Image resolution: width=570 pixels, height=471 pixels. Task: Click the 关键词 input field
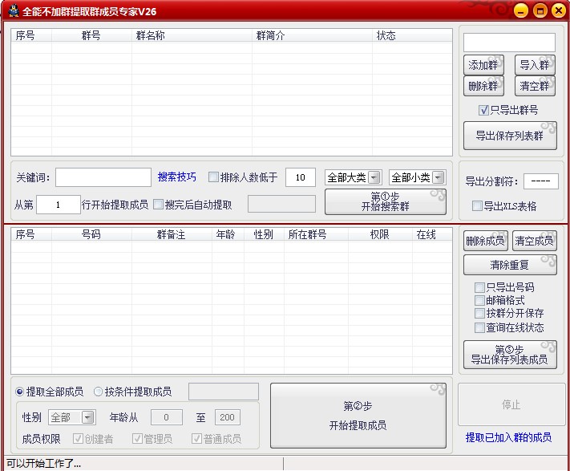coord(103,177)
